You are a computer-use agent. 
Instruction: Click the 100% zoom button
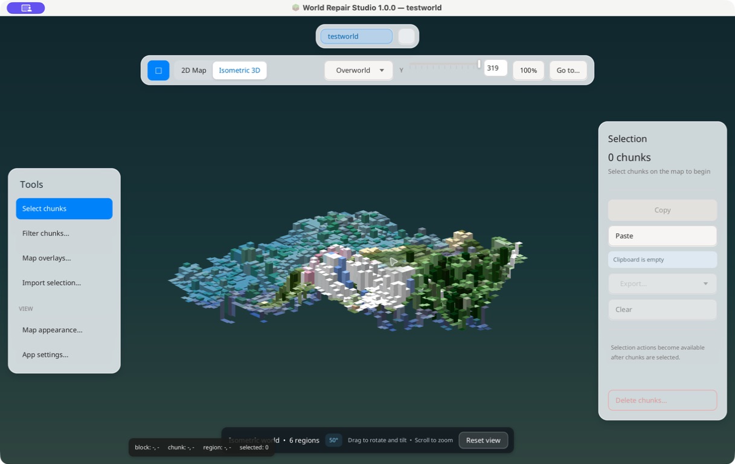(x=528, y=70)
